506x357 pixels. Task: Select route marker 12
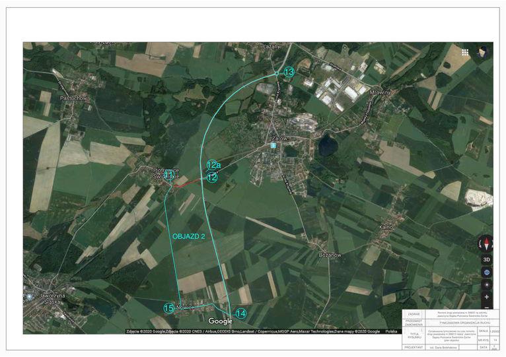[212, 177]
